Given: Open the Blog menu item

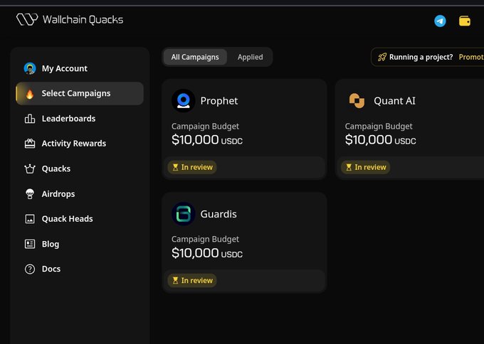Looking at the screenshot, I should [80, 244].
